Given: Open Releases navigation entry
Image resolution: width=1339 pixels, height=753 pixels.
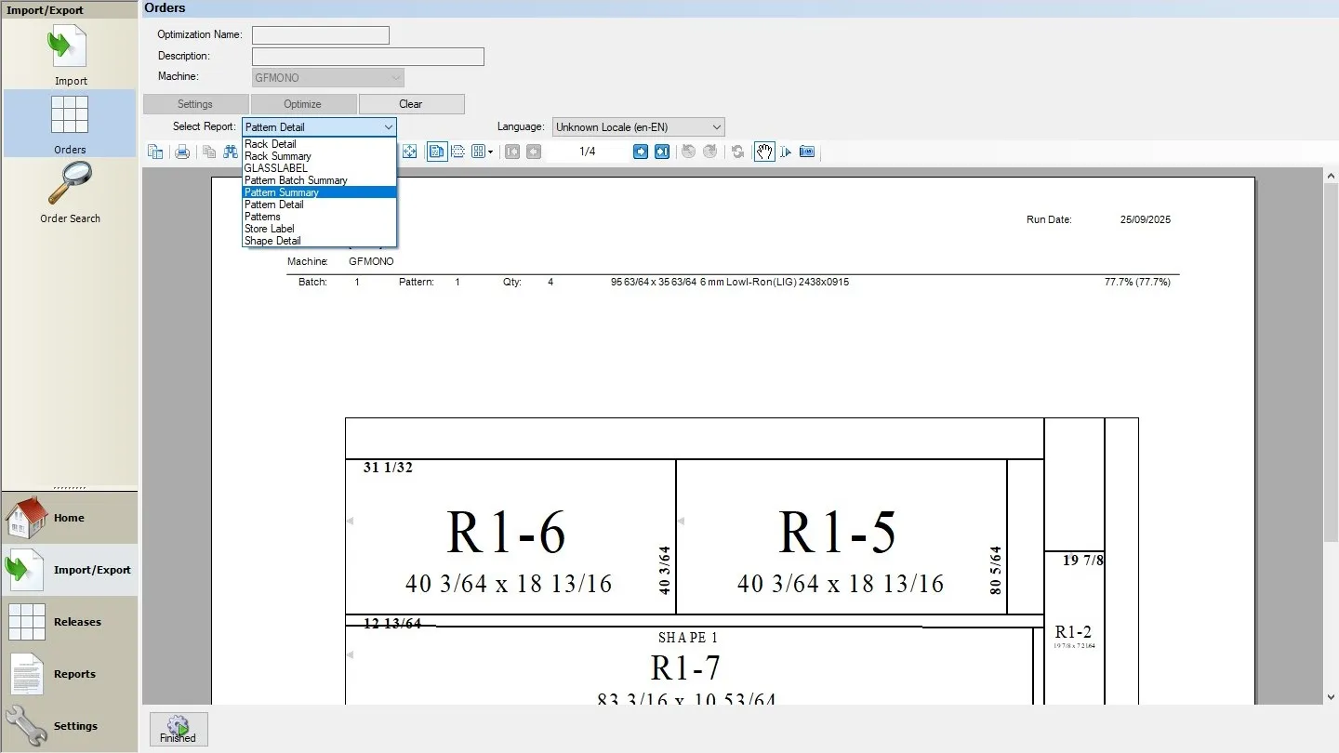Looking at the screenshot, I should (x=70, y=622).
